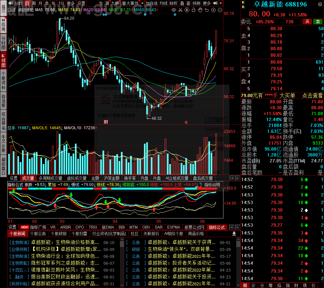Open the gear settings icon beside 卓越新能 688196
The height and width of the screenshot is (288, 324).
320,4
